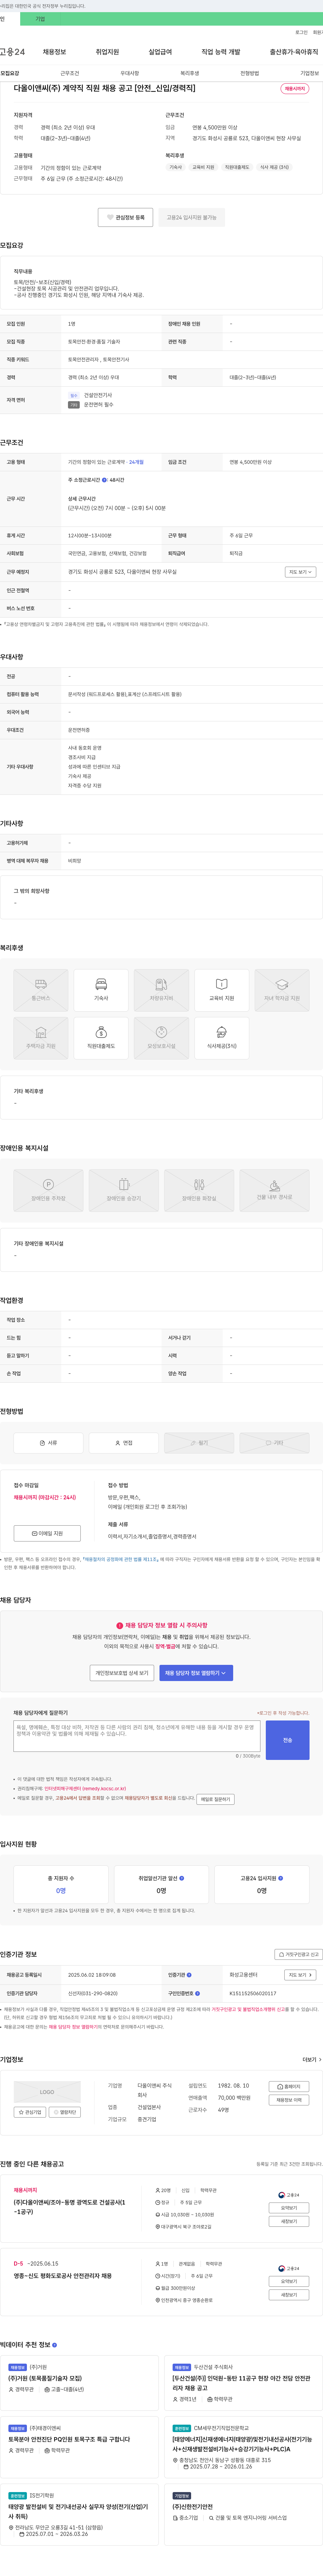
Task: Open 영종–신도 평화도로공사 안전관리자 posting
Action: click(x=63, y=2276)
